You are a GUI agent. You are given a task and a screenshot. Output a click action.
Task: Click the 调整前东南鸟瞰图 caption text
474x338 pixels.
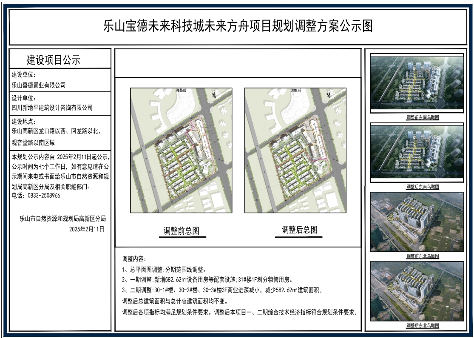pyautogui.click(x=423, y=117)
